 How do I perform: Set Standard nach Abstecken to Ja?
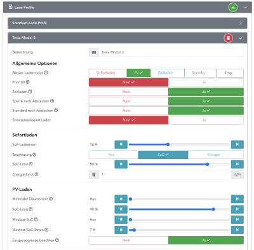click(x=206, y=111)
